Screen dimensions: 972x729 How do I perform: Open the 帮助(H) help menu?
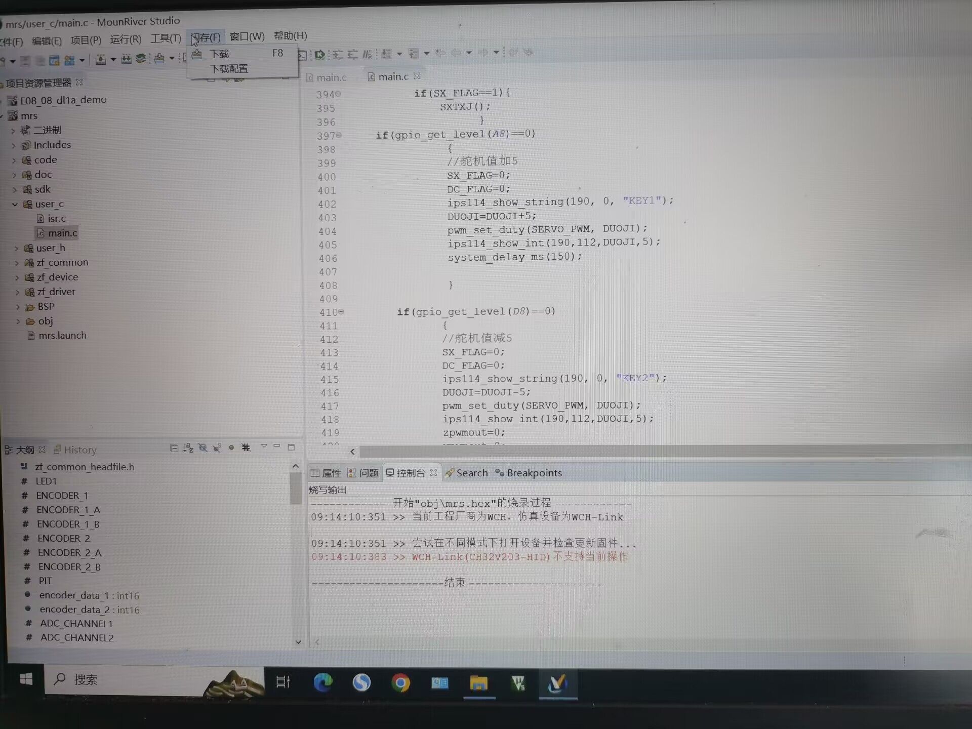290,35
